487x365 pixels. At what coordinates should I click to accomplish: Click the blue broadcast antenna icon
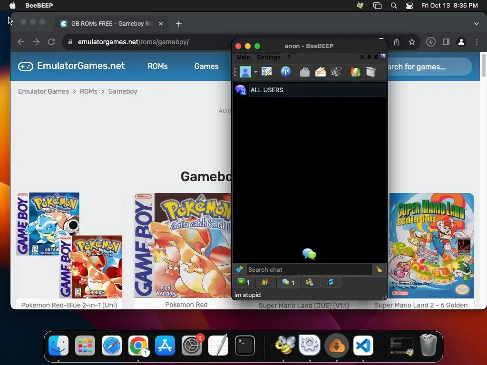[285, 72]
